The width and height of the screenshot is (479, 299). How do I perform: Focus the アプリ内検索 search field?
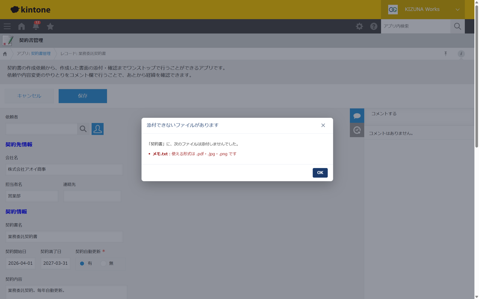point(416,26)
